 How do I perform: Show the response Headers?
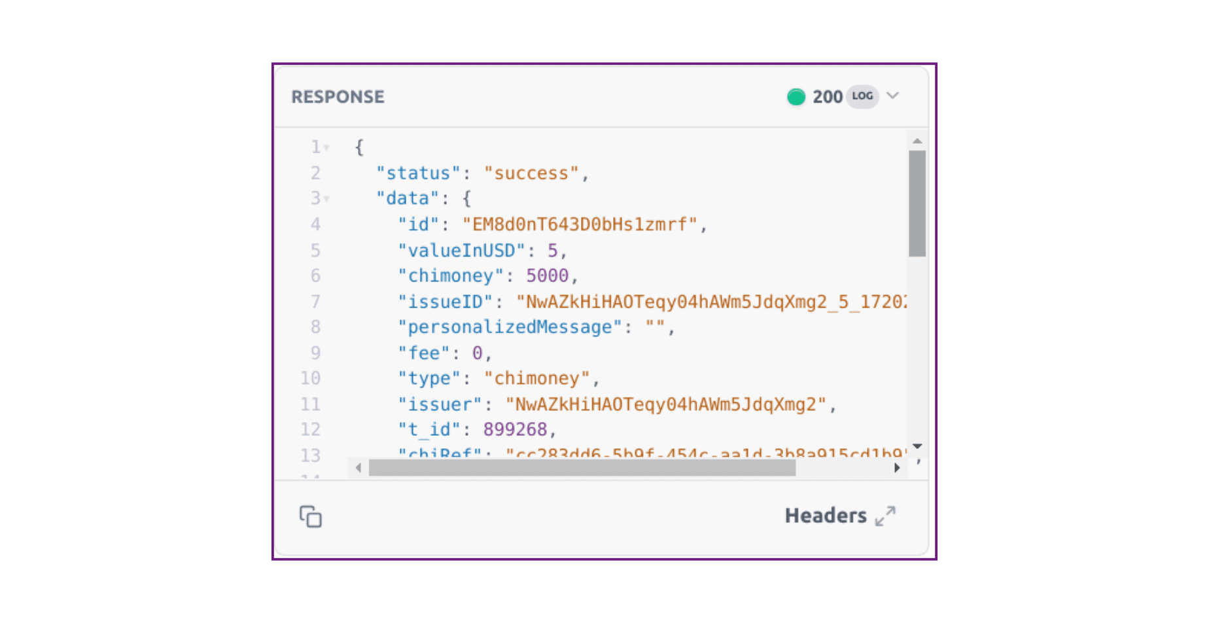click(826, 516)
